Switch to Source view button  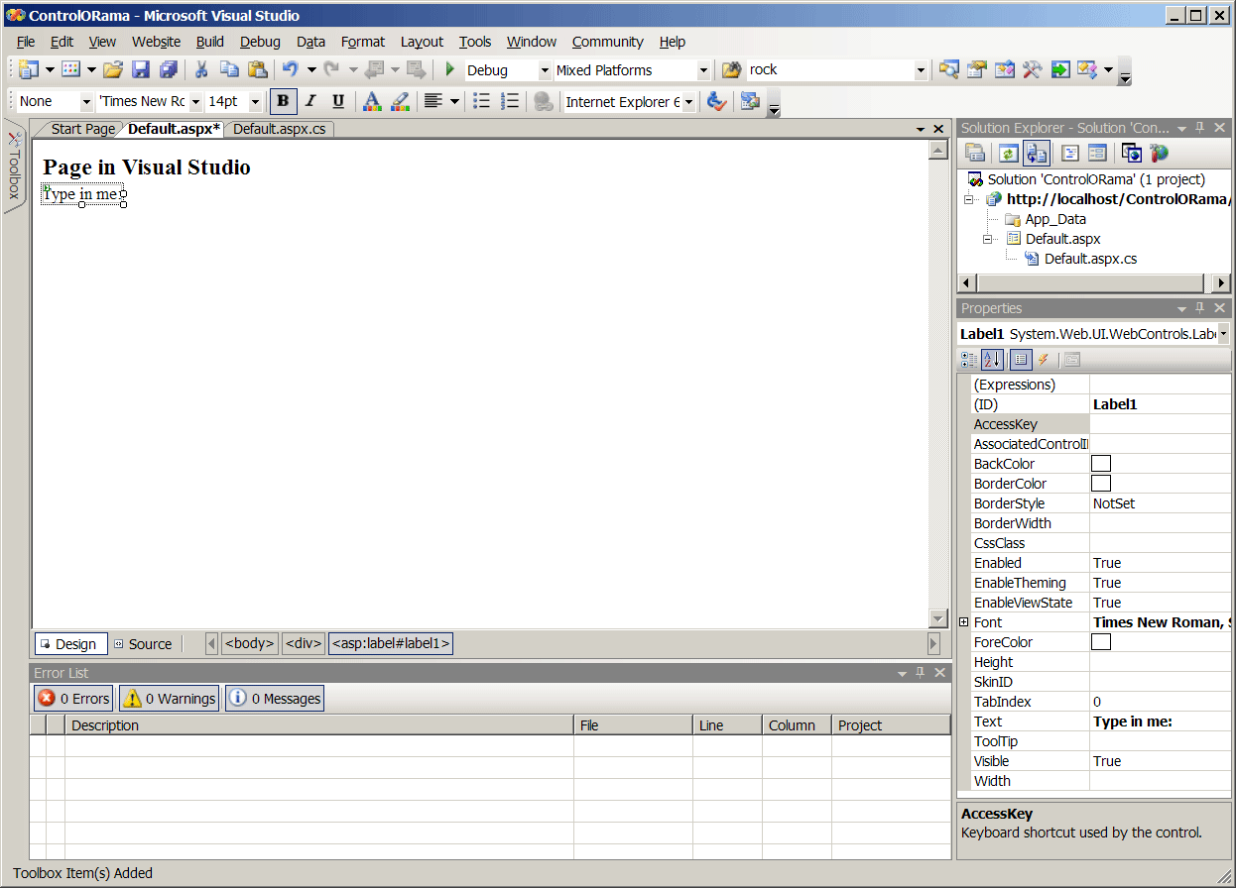(x=144, y=644)
